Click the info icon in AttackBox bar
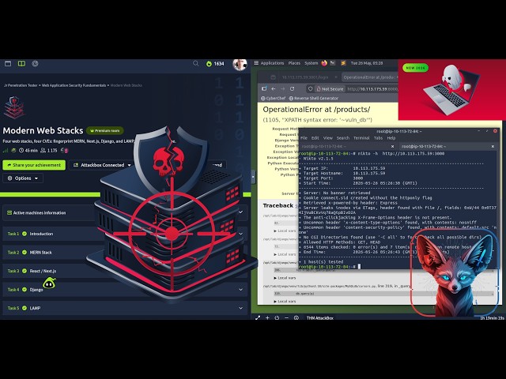 (x=296, y=317)
